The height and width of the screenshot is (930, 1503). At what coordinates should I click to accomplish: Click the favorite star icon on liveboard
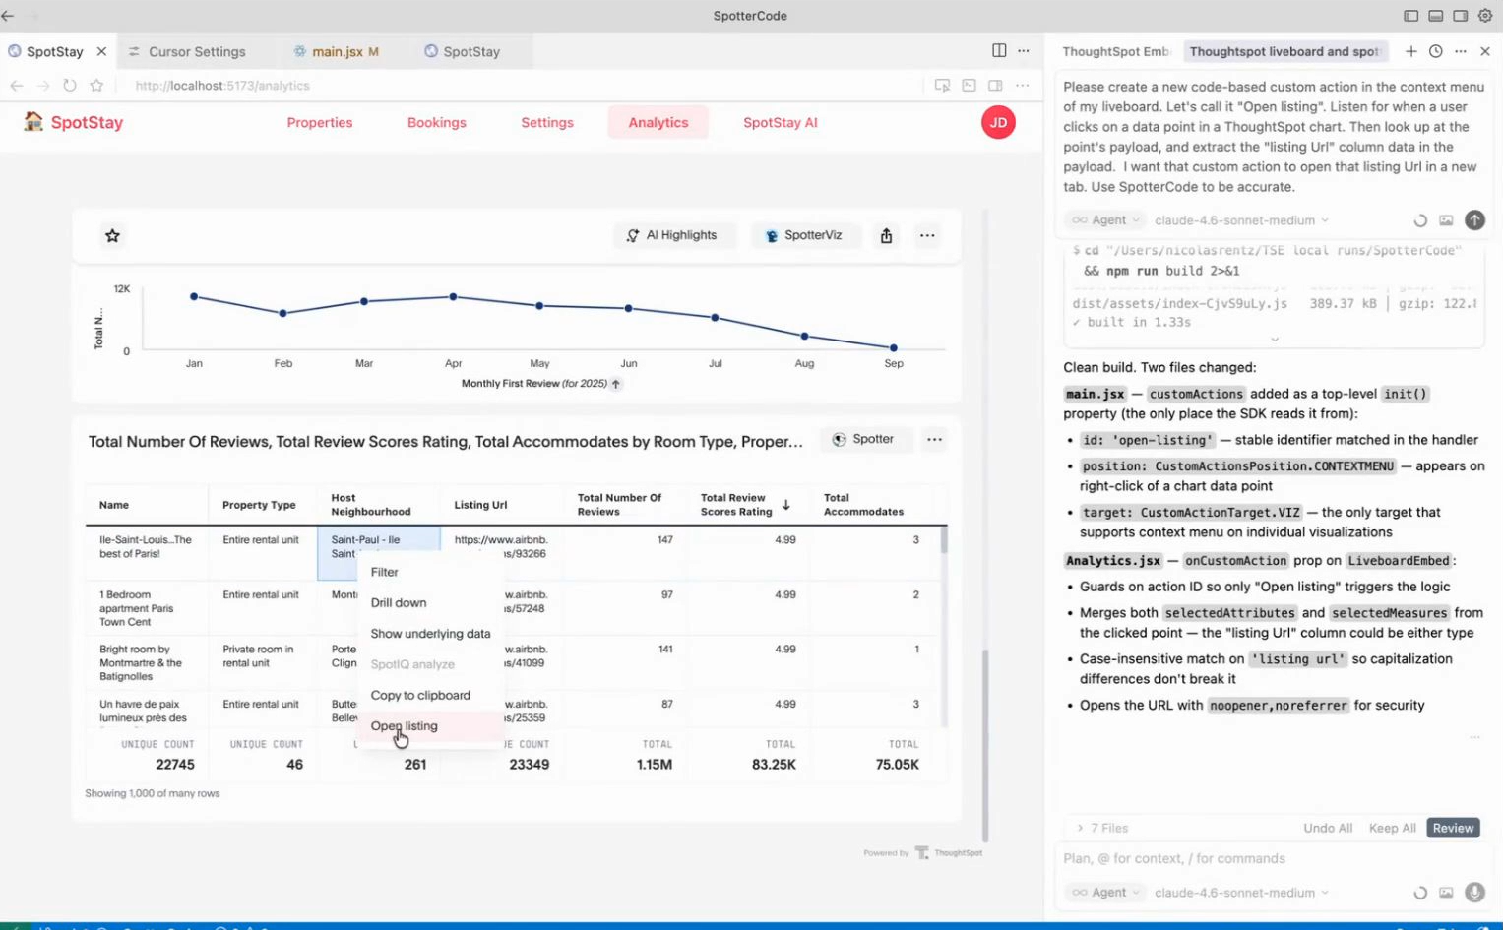coord(112,236)
